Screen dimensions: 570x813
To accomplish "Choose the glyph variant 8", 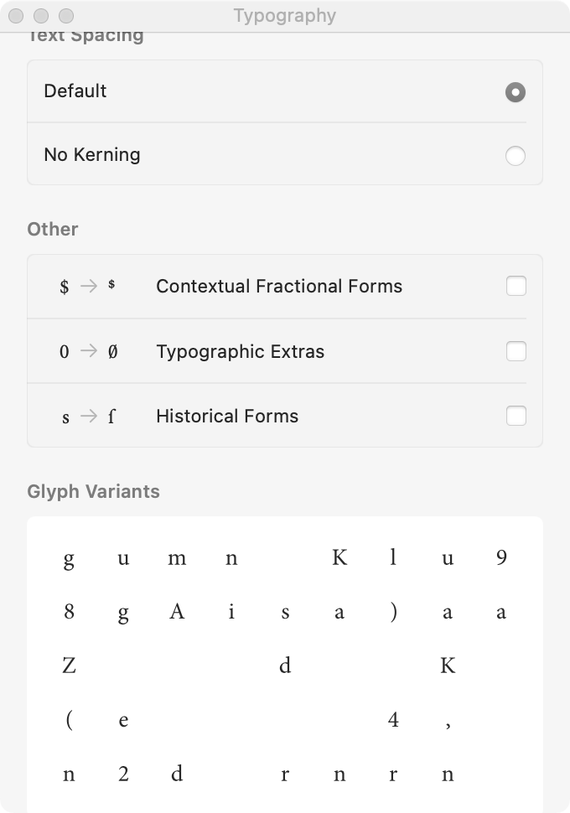I will pos(69,611).
